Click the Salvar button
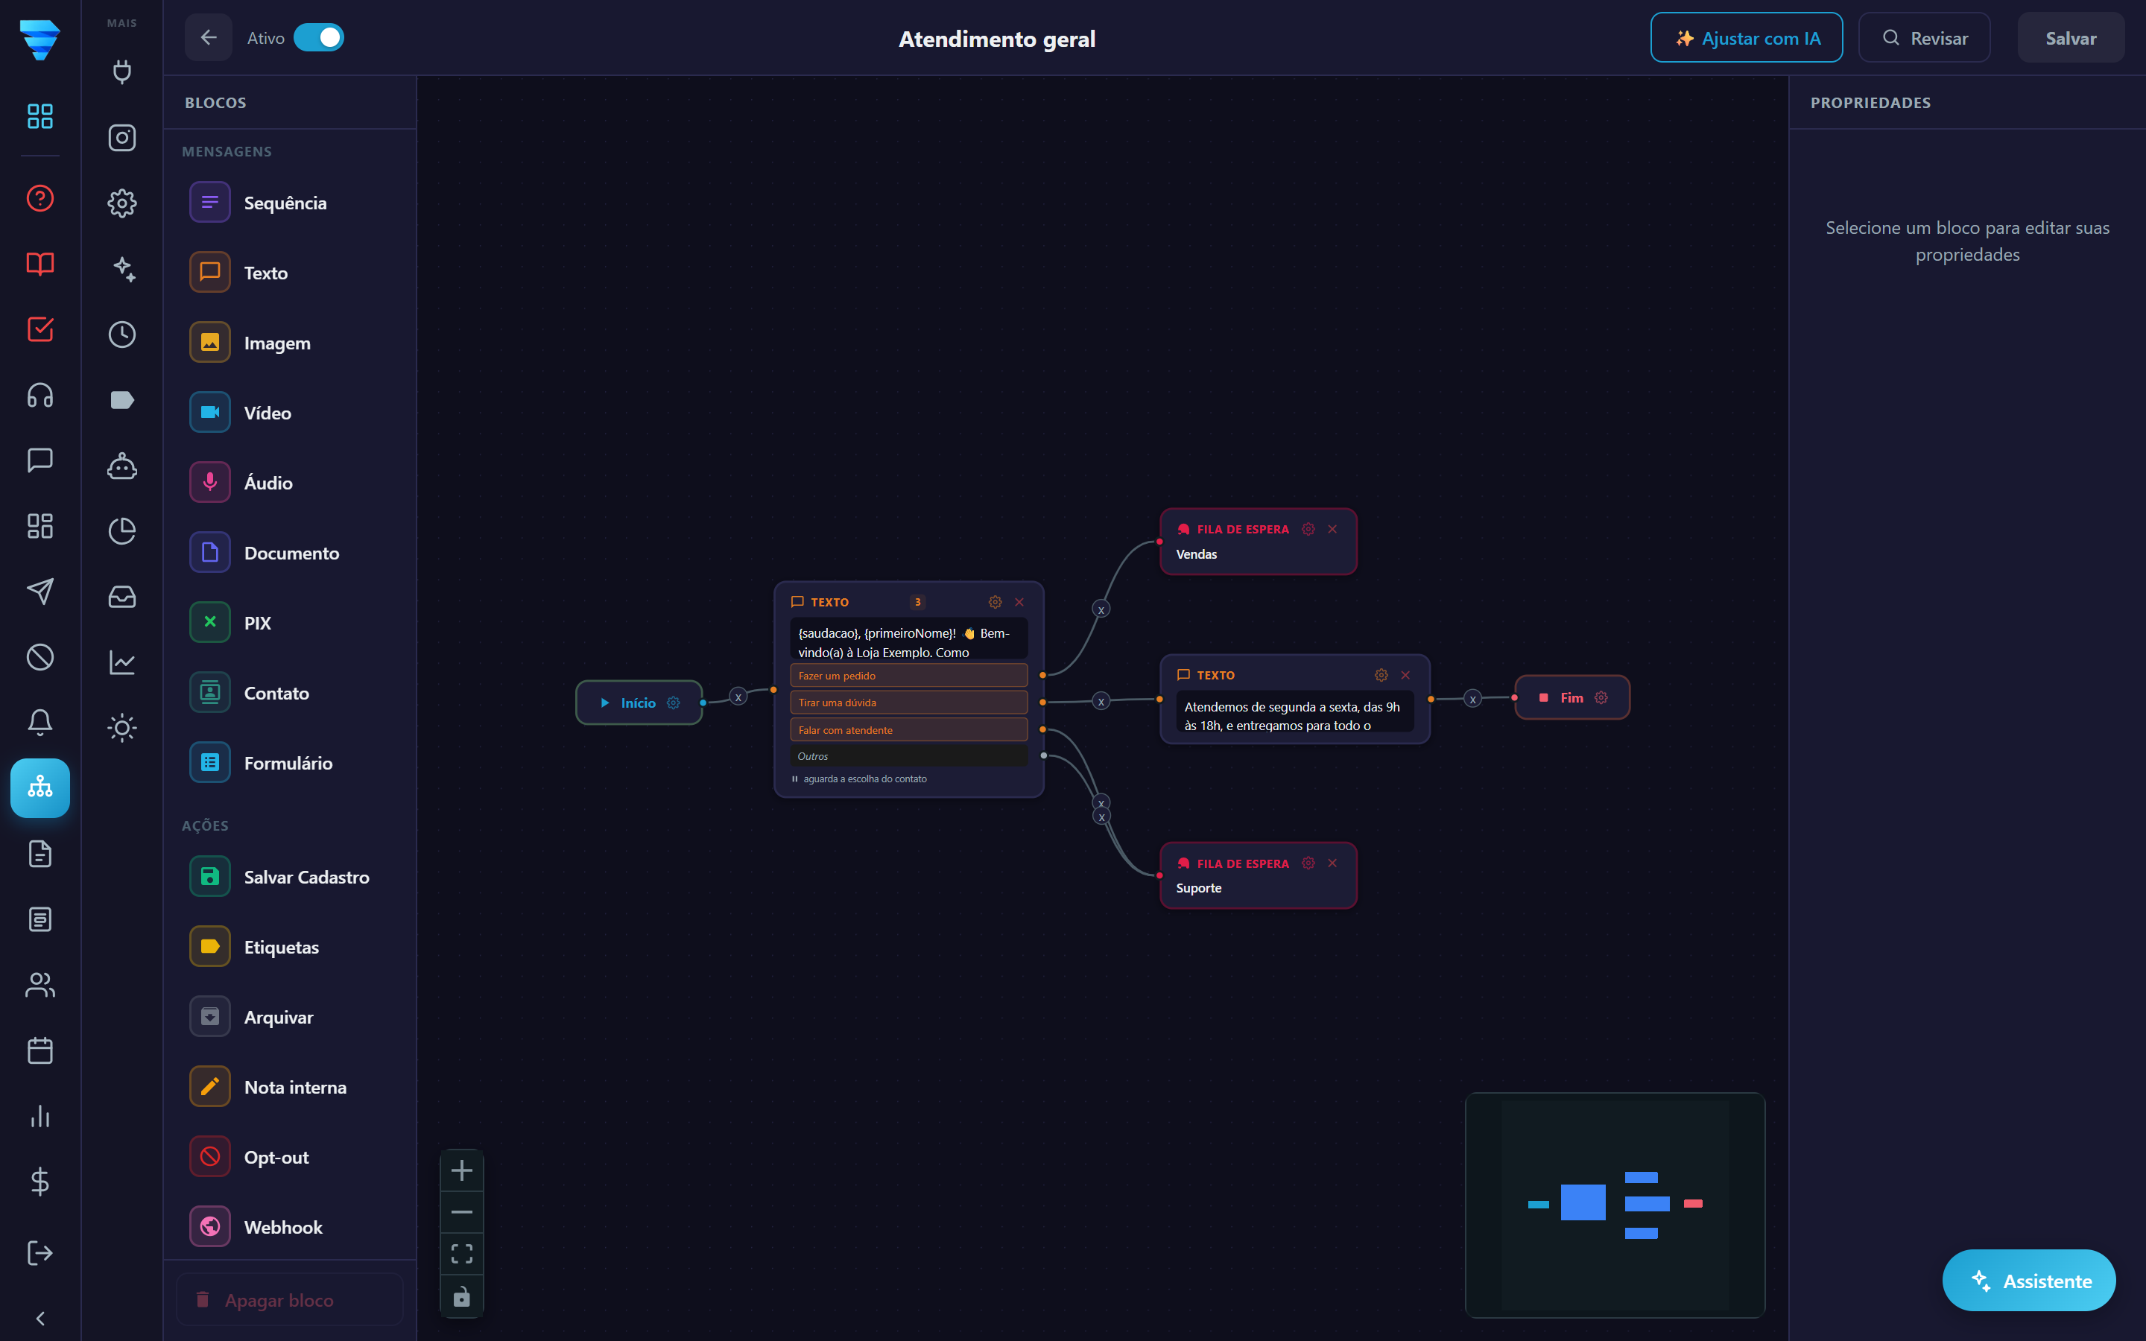This screenshot has width=2146, height=1341. coord(2071,38)
